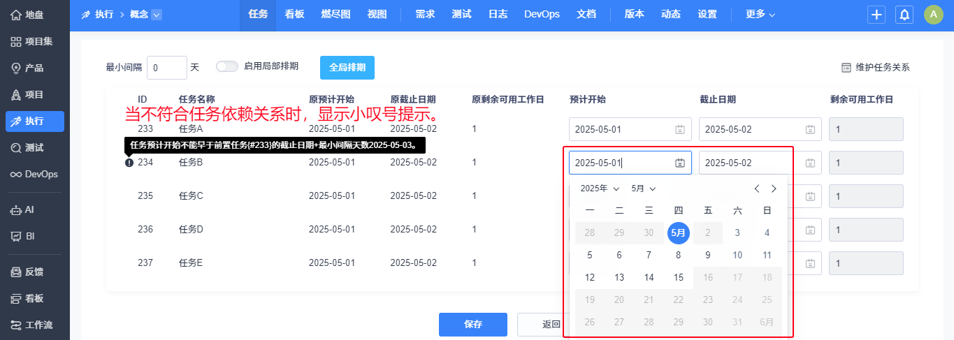Open the 更多 menu dropdown

(x=760, y=14)
